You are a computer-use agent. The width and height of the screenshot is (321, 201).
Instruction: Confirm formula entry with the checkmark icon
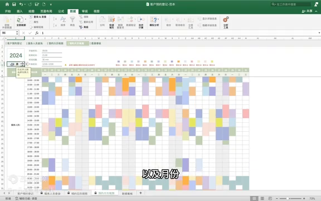click(x=30, y=33)
